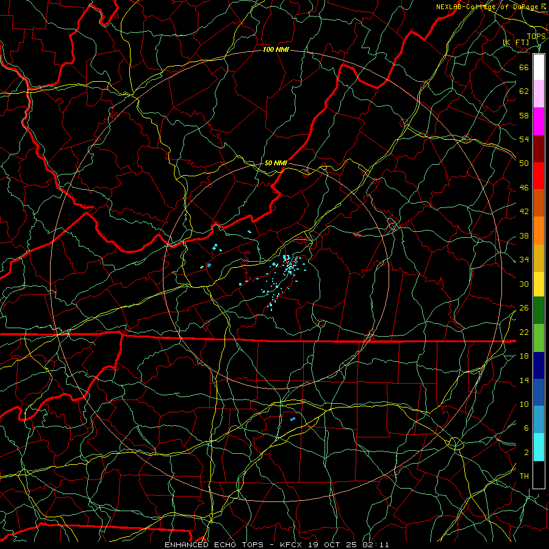
Task: Click the TOPS legend title
Action: [x=536, y=37]
